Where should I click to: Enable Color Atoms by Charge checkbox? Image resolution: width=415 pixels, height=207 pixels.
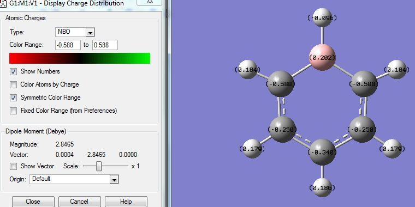click(x=13, y=85)
